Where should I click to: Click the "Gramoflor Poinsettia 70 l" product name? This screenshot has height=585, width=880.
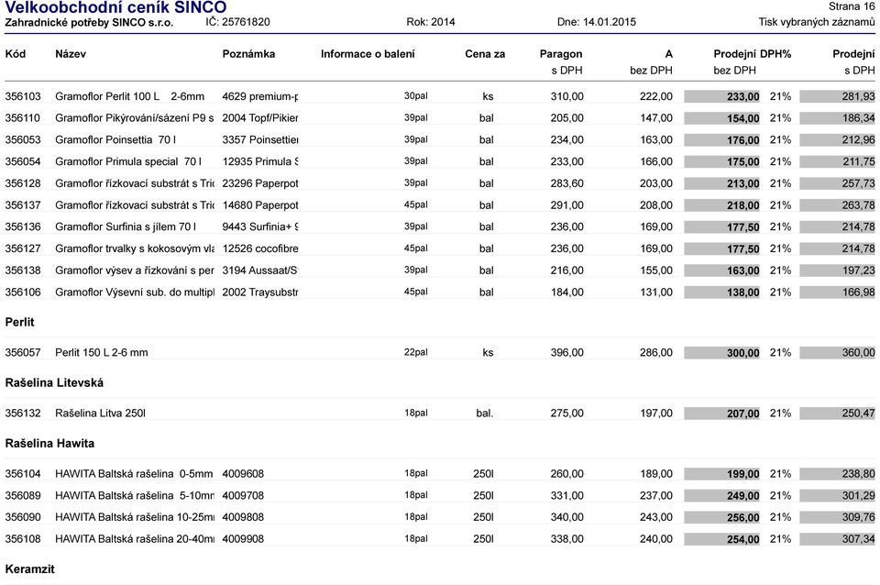pos(115,139)
